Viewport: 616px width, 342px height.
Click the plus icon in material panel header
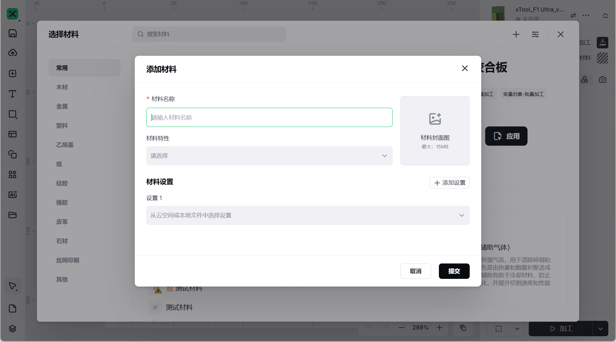click(x=516, y=34)
